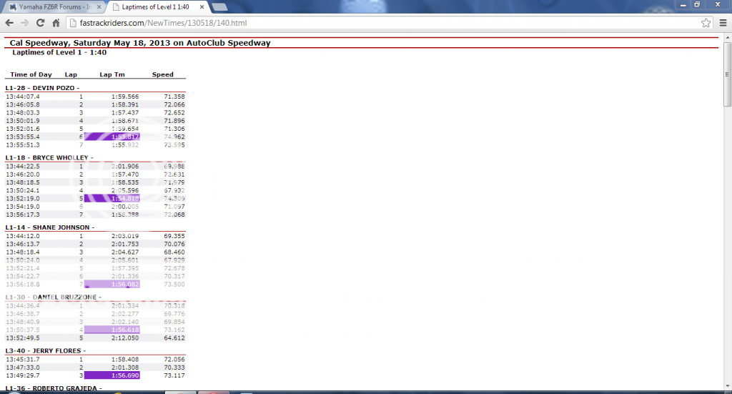Open the Chrome menu icon

pyautogui.click(x=721, y=23)
